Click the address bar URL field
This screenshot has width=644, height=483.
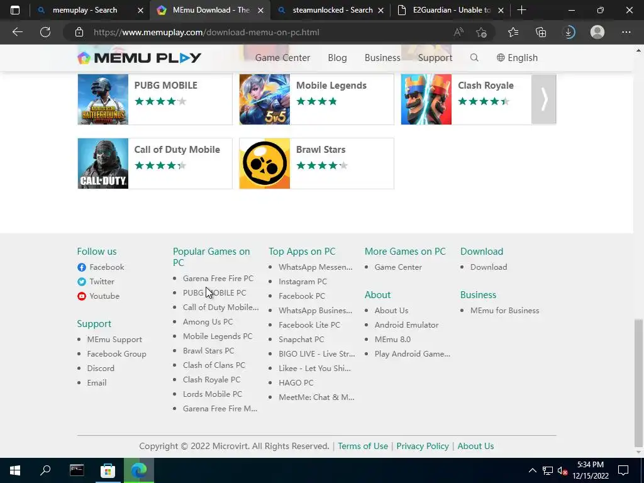[x=263, y=32]
